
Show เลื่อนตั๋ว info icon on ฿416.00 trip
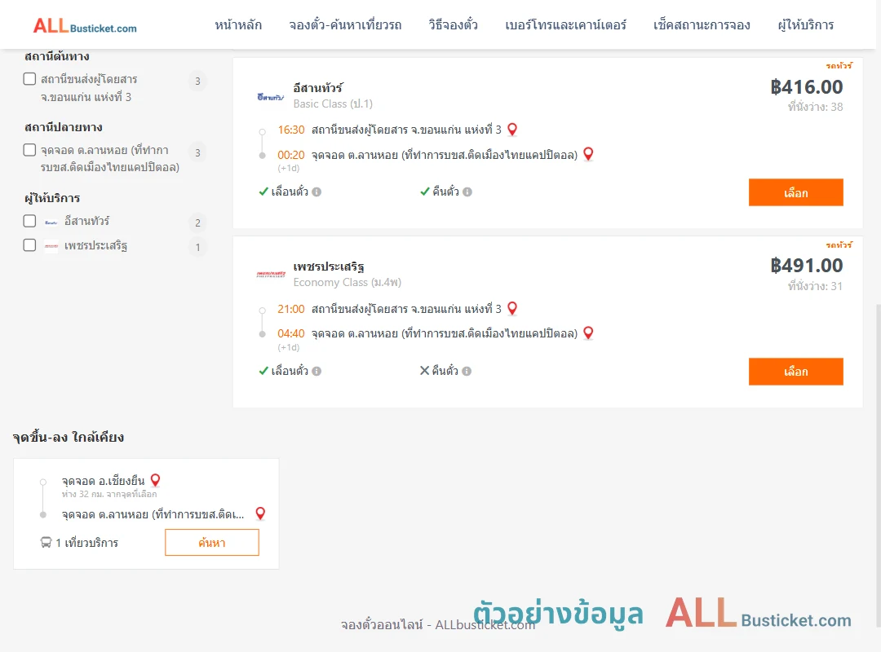(x=317, y=192)
